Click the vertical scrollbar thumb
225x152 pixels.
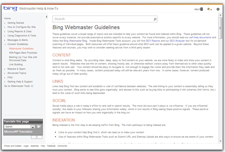click(x=220, y=28)
